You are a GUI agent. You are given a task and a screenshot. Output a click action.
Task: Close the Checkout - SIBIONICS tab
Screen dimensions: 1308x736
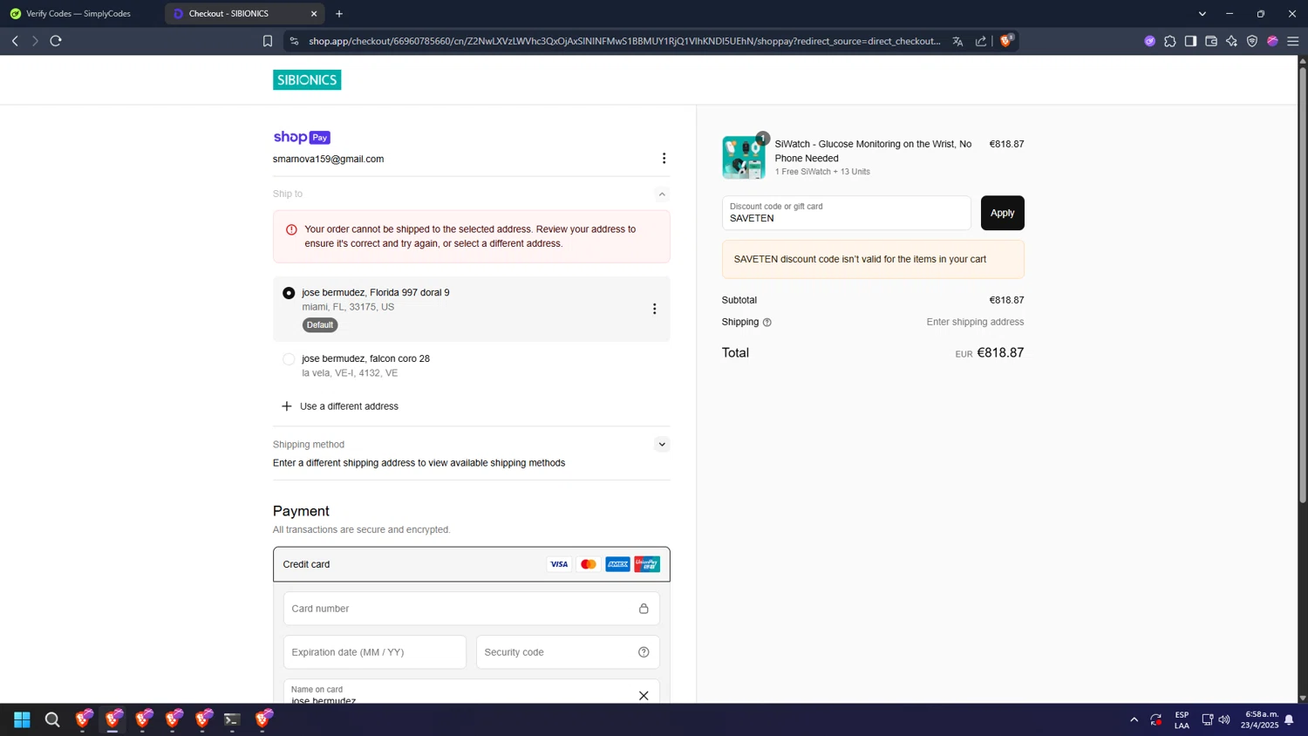pos(314,14)
